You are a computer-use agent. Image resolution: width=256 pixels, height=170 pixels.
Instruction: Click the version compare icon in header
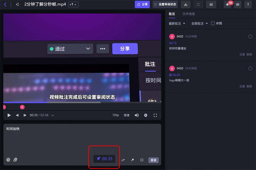[198, 4]
